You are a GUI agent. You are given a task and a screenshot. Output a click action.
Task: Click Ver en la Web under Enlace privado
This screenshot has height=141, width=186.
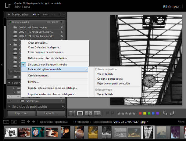105,94
